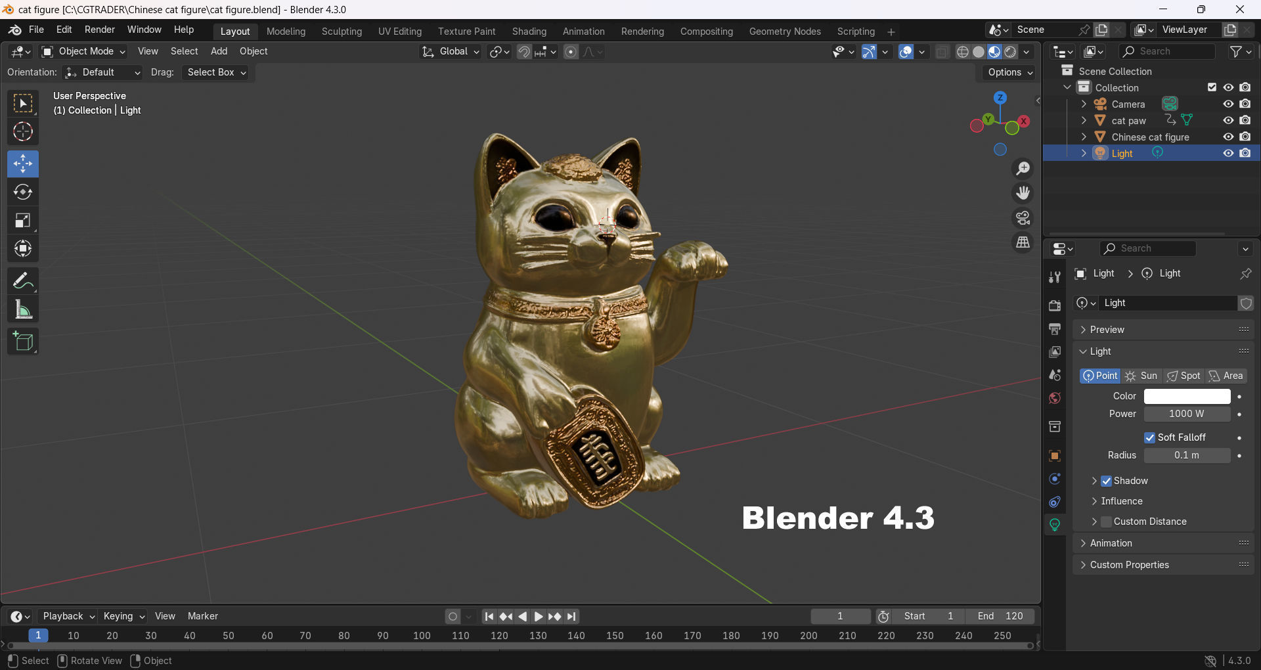This screenshot has height=670, width=1261.
Task: Hide cat paw in viewport
Action: click(x=1228, y=120)
